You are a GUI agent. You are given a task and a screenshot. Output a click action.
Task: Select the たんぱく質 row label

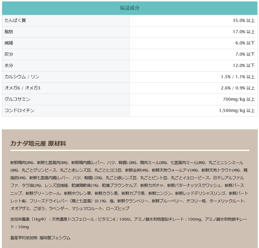(x=15, y=21)
